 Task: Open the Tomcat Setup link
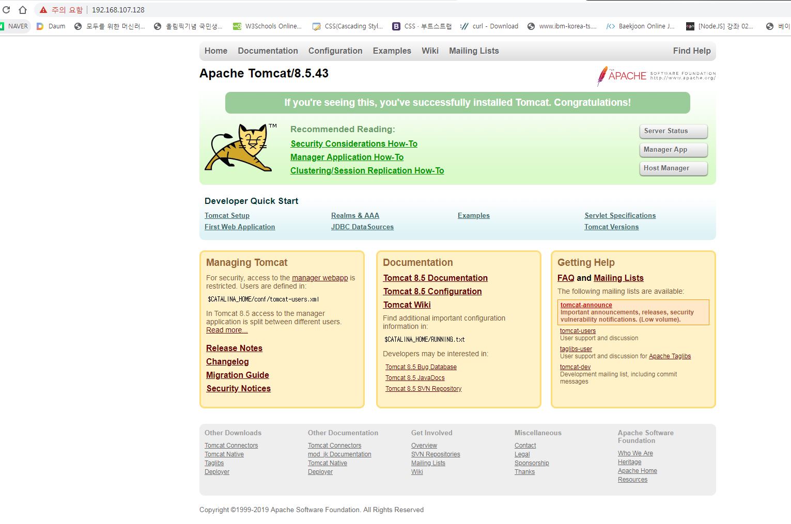(227, 215)
